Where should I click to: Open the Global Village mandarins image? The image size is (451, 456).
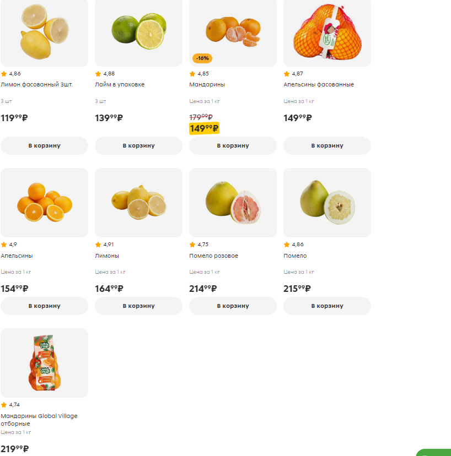44,362
